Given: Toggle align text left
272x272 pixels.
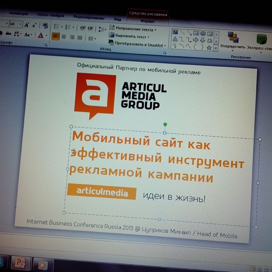Looking at the screenshot, I should coord(56,36).
